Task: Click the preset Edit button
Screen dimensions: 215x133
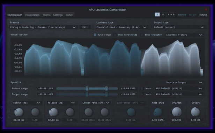Action: (x=85, y=27)
